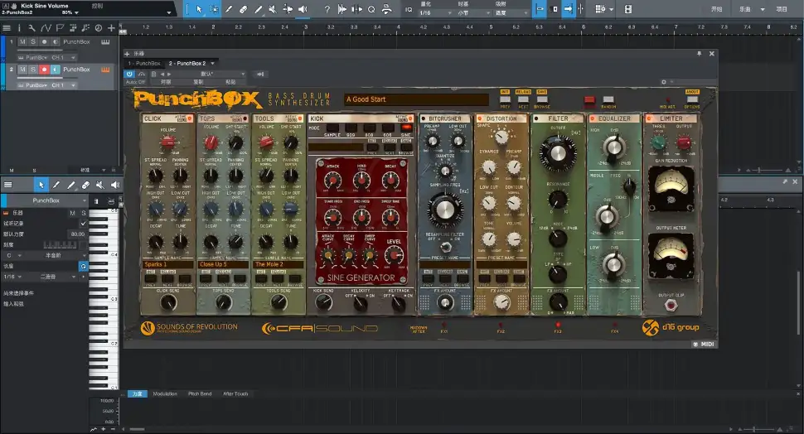
Task: Open PunchBox OPTIONS button
Action: click(692, 99)
